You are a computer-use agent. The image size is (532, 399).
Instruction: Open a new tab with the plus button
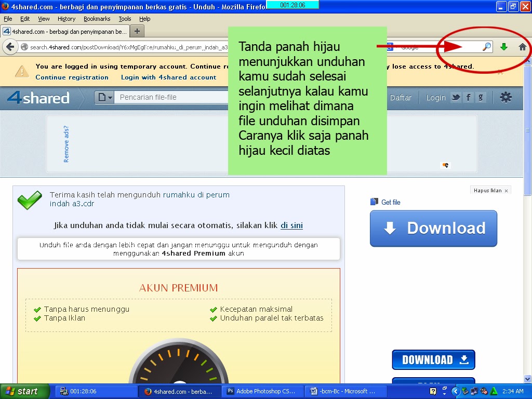pyautogui.click(x=137, y=31)
